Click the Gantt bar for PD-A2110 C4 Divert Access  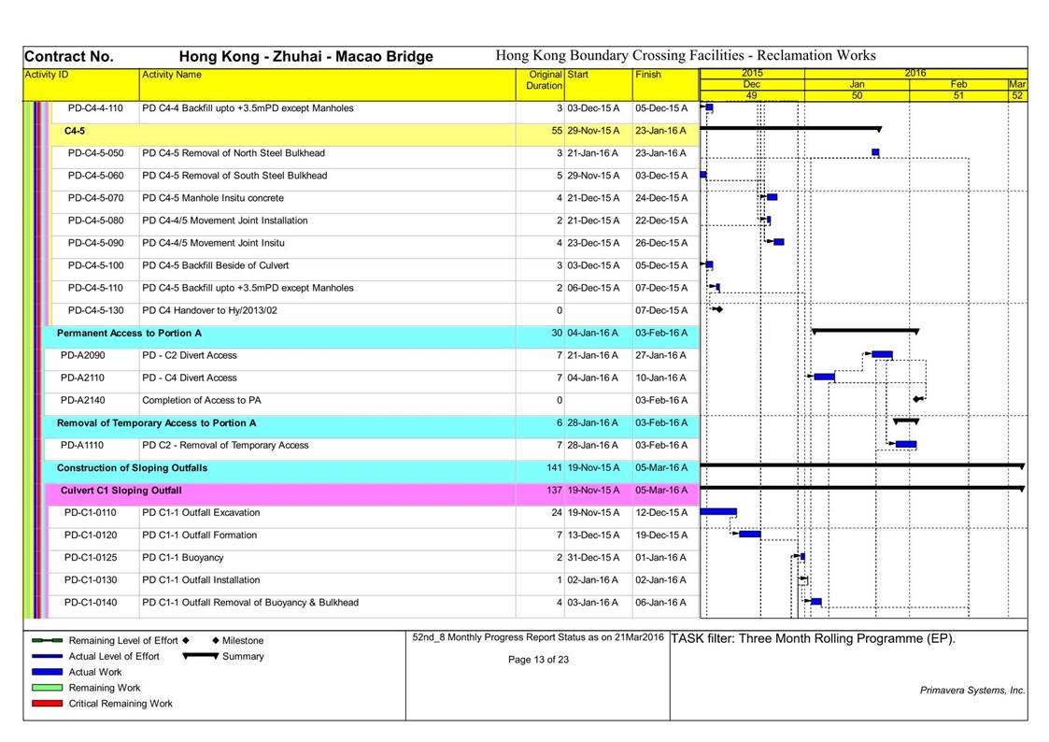(824, 377)
